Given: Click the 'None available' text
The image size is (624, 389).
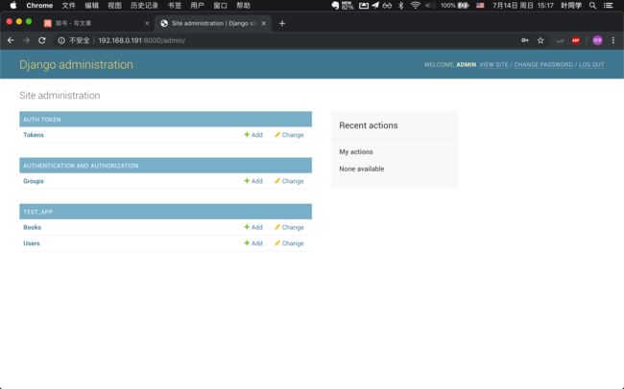Looking at the screenshot, I should [x=362, y=169].
